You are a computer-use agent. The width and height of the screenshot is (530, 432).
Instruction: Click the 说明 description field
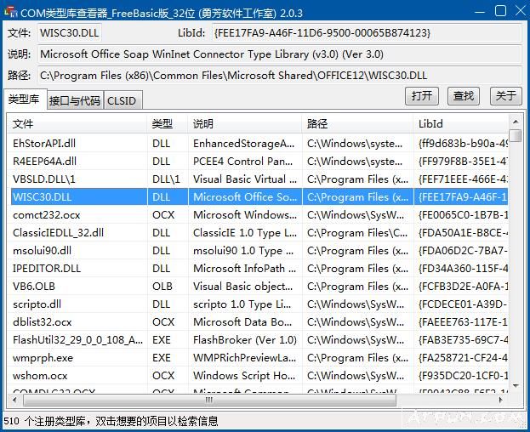pos(280,54)
